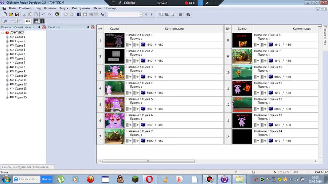Click the Run frame icon
Viewport: 328px width, 184px height.
[x=172, y=15]
